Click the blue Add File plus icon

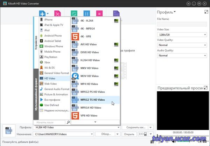click(42, 14)
